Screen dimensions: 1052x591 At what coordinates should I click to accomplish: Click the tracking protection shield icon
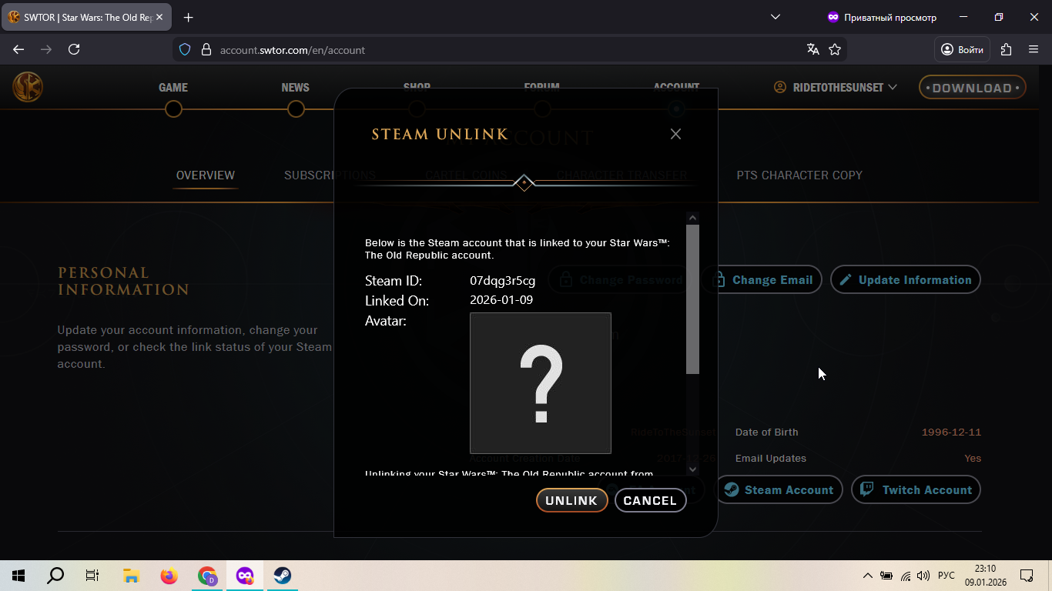coord(185,49)
